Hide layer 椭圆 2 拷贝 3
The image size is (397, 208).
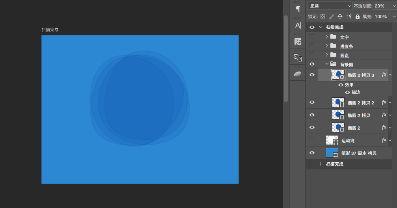tap(312, 74)
